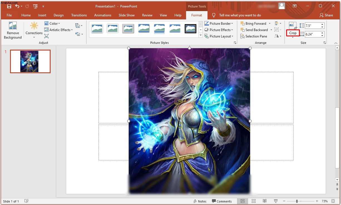The image size is (341, 205).
Task: Click the zoom in plus button
Action: [x=317, y=201]
